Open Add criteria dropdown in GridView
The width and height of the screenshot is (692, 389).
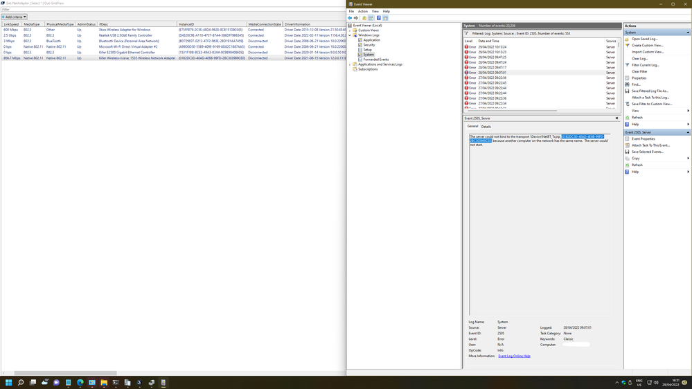14,17
